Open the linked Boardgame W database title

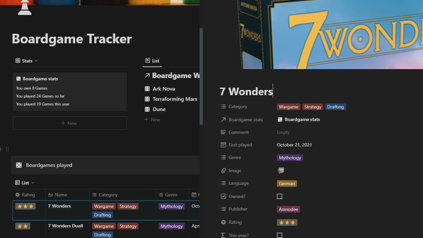tap(176, 75)
